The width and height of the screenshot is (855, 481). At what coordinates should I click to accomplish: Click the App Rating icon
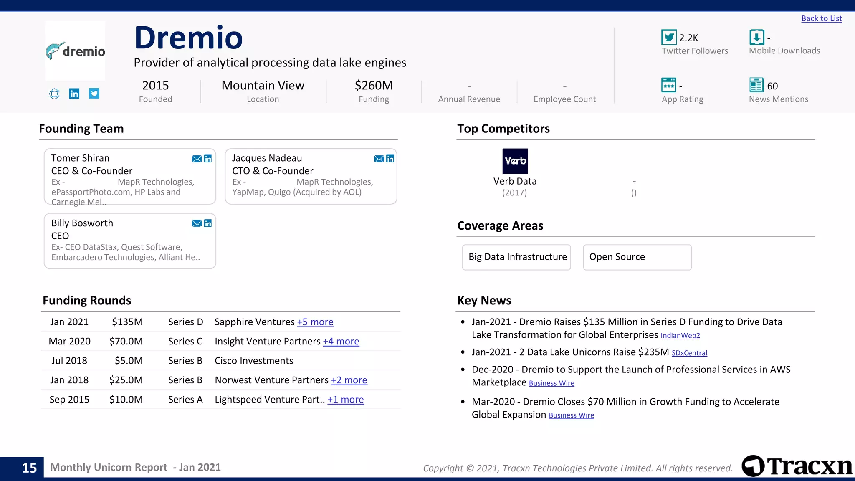point(669,85)
